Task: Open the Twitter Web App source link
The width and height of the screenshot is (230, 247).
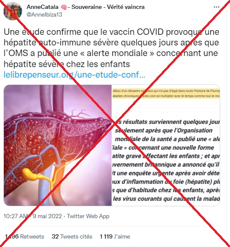Action: click(88, 216)
